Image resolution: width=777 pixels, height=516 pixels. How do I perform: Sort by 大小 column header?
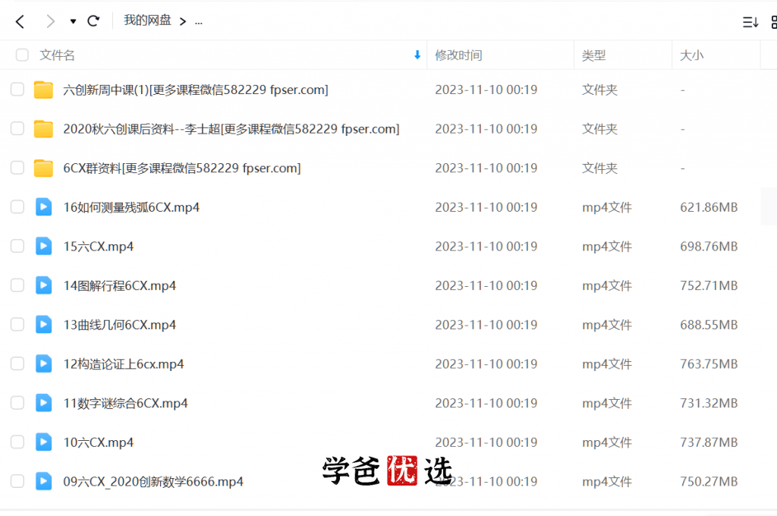[691, 55]
